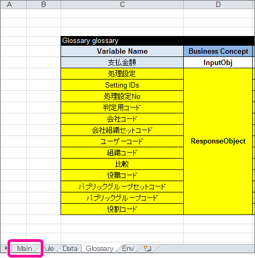Click the InputObj cell

218,62
